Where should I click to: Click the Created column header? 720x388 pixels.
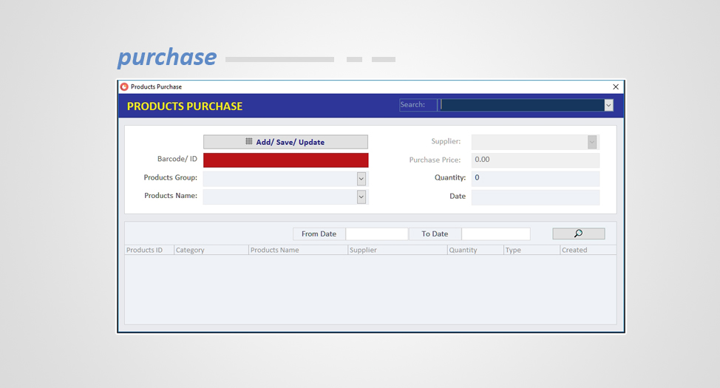coord(588,250)
